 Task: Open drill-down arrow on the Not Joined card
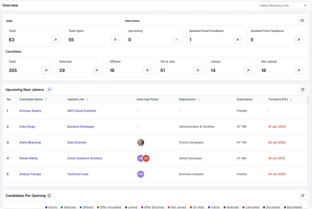pos(298,70)
